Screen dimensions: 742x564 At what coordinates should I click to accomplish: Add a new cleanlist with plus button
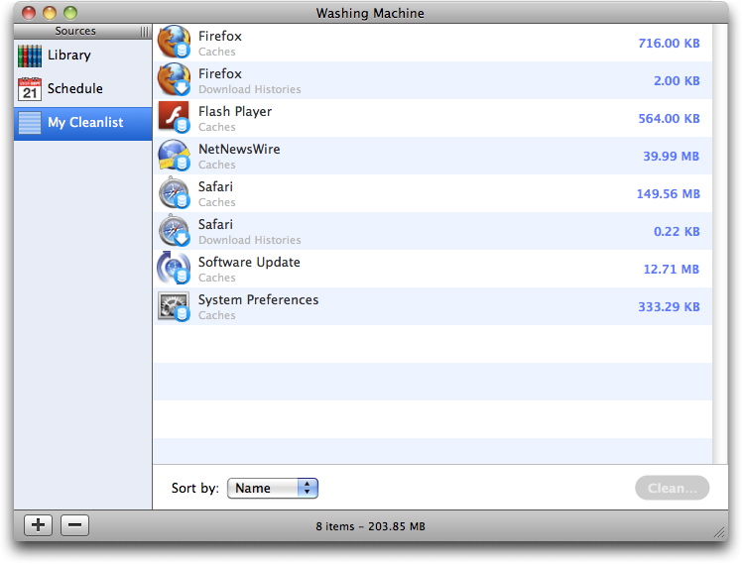tap(39, 524)
